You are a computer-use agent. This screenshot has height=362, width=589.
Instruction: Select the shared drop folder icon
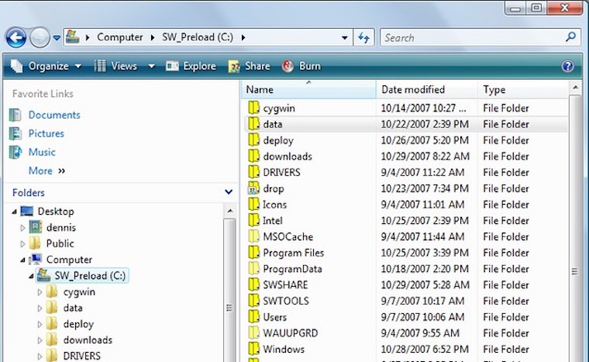pyautogui.click(x=253, y=188)
